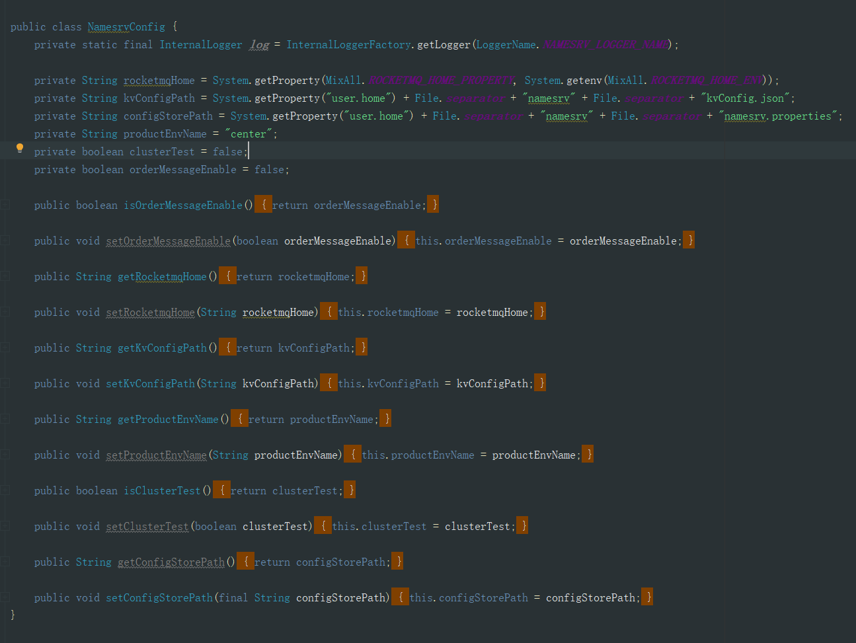Click the rocketmqHome field declaration name

click(159, 81)
